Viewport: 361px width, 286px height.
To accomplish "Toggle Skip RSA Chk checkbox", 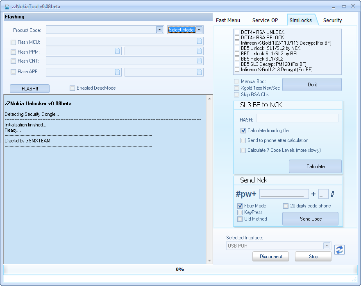I will click(236, 95).
